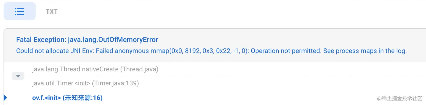Select java.lang.Thread.nativeCreate frame
Screen dimensions: 426x105
(x=95, y=69)
